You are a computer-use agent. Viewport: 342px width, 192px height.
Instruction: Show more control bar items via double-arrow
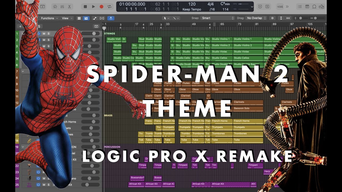[287, 7]
